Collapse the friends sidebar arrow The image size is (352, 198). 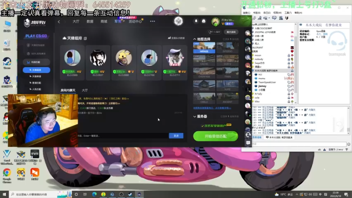coord(243,86)
